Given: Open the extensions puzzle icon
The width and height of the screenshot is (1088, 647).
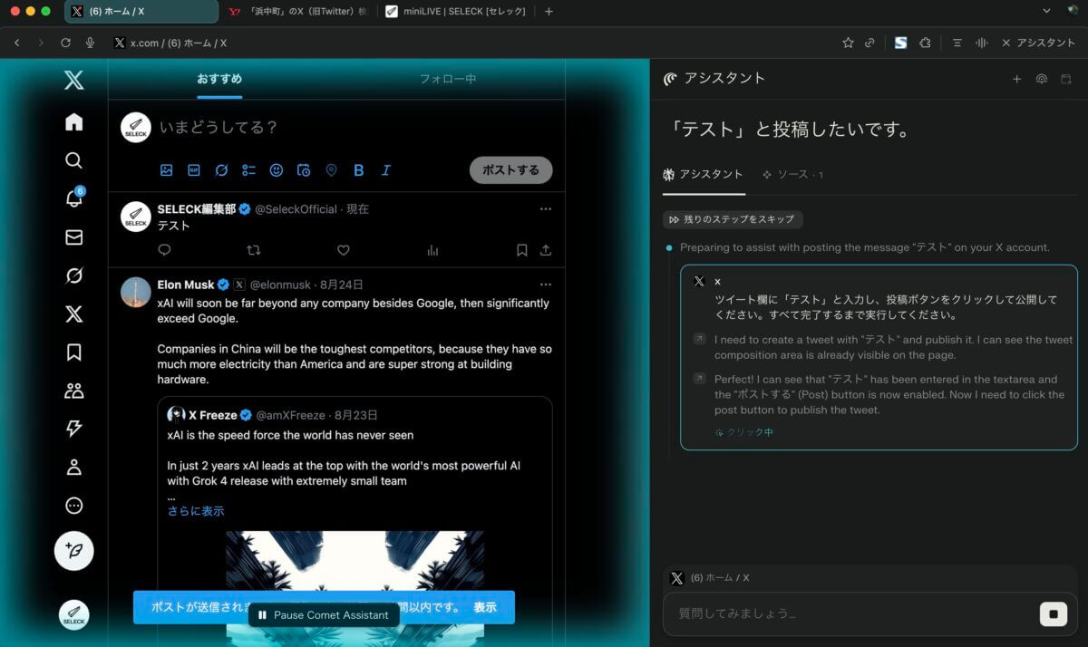Looking at the screenshot, I should [x=925, y=43].
